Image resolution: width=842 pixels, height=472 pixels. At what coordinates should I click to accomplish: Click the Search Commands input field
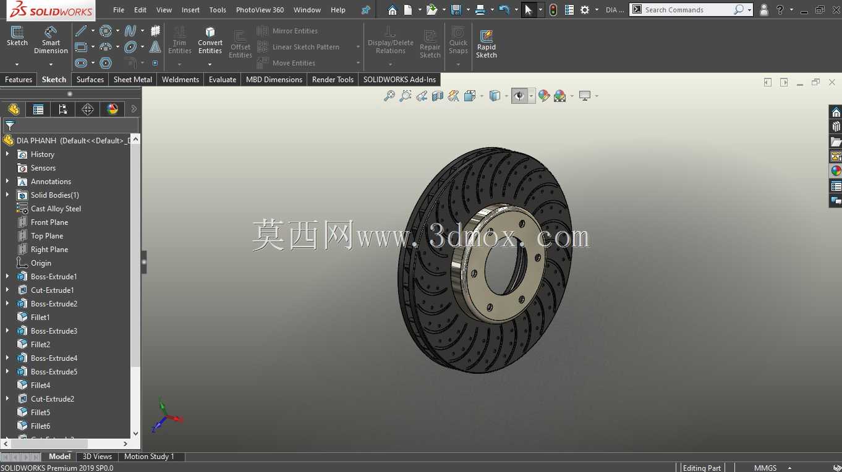[x=687, y=10]
